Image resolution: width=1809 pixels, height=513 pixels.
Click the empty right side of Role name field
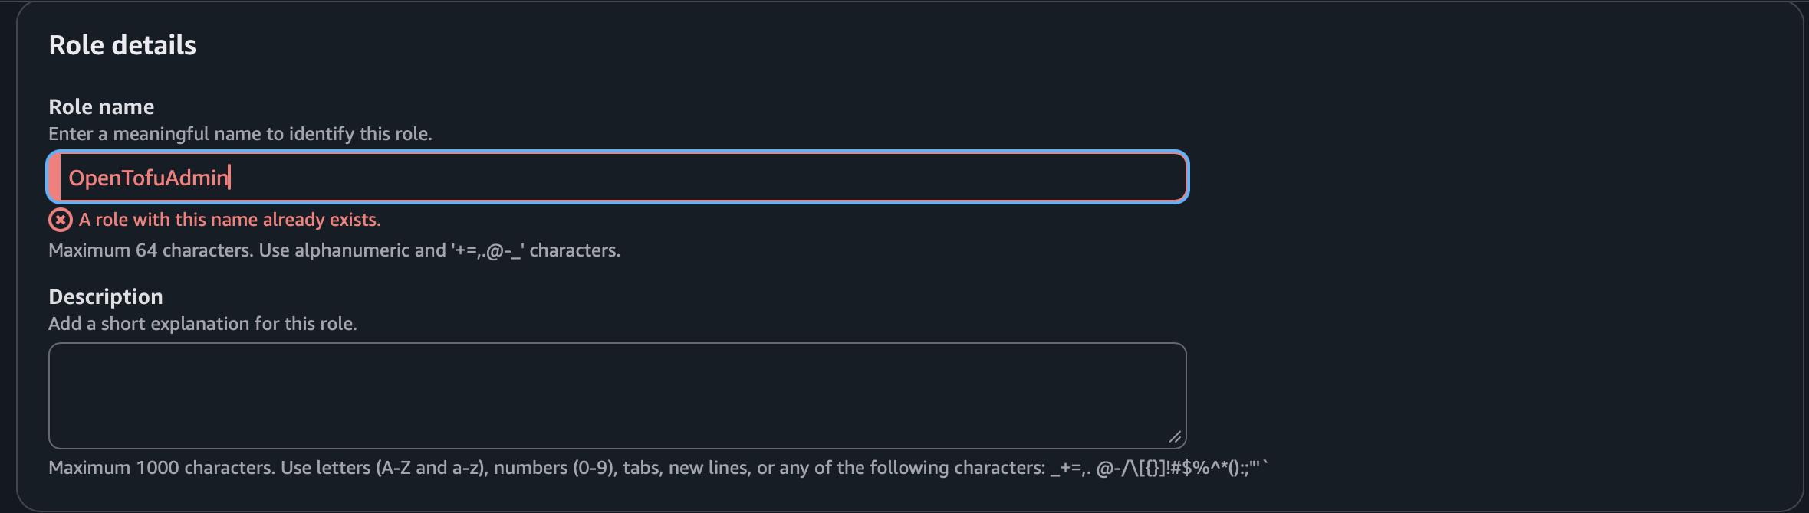(920, 178)
